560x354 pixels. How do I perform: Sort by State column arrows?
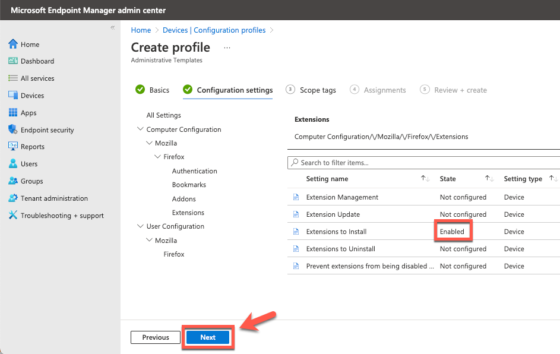click(x=489, y=178)
